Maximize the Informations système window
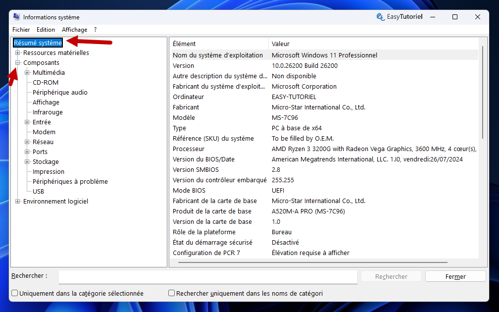Image resolution: width=499 pixels, height=312 pixels. tap(455, 17)
